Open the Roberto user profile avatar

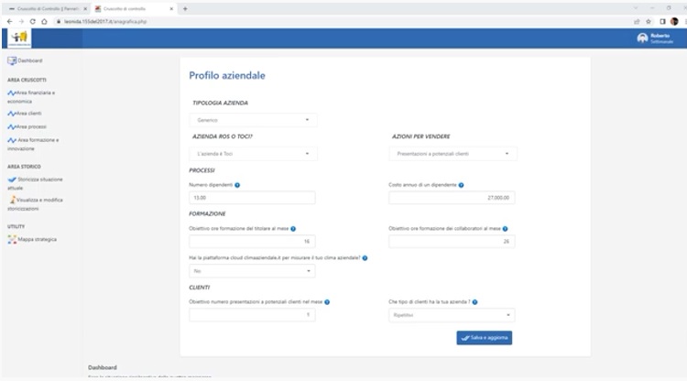coord(642,38)
